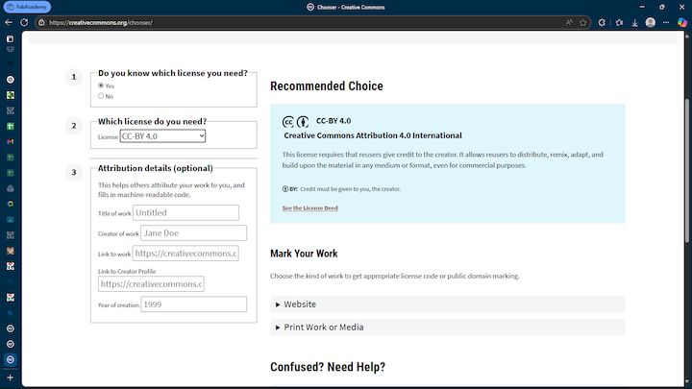Screen dimensions: 692x389
Task: Open Read Aloud in address bar
Action: [x=569, y=22]
